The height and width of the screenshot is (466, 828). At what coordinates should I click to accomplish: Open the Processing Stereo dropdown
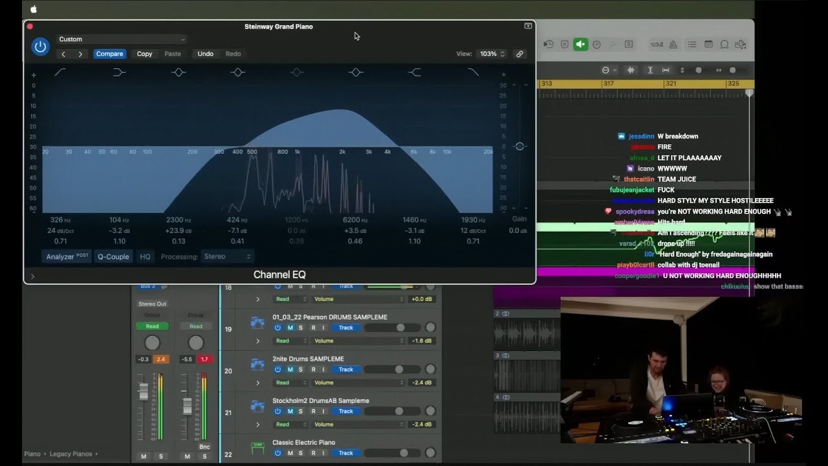pos(226,256)
